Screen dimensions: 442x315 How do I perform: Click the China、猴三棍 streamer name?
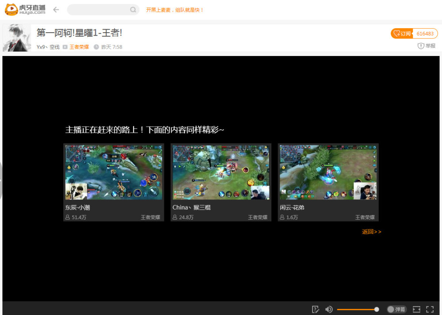(x=191, y=207)
